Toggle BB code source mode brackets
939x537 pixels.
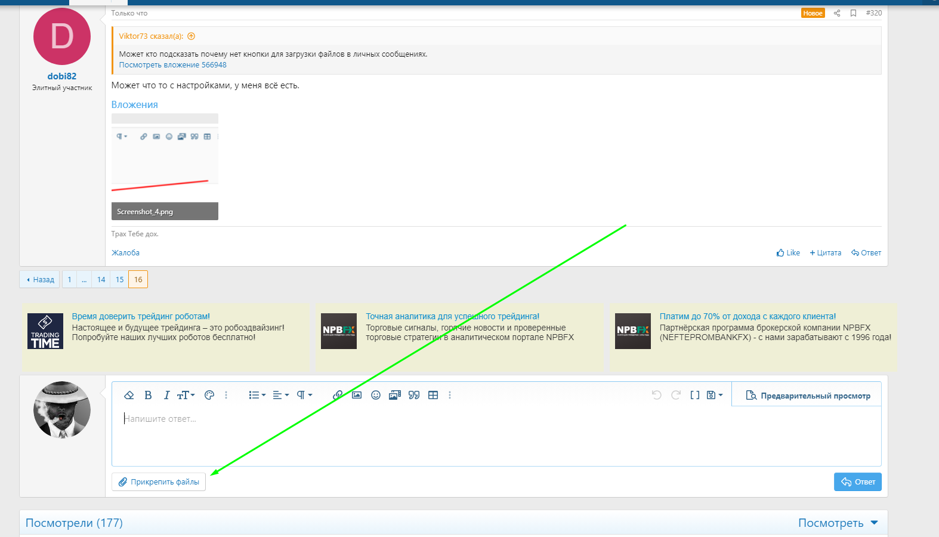694,395
